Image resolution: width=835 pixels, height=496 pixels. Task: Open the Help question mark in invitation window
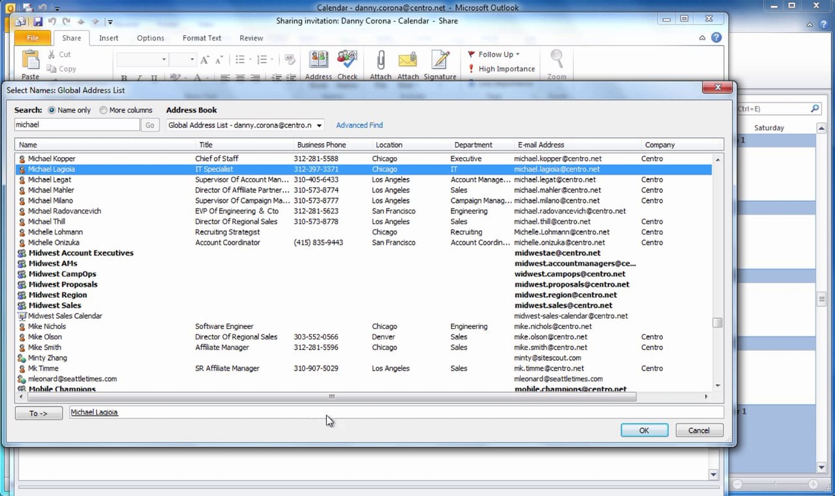716,38
